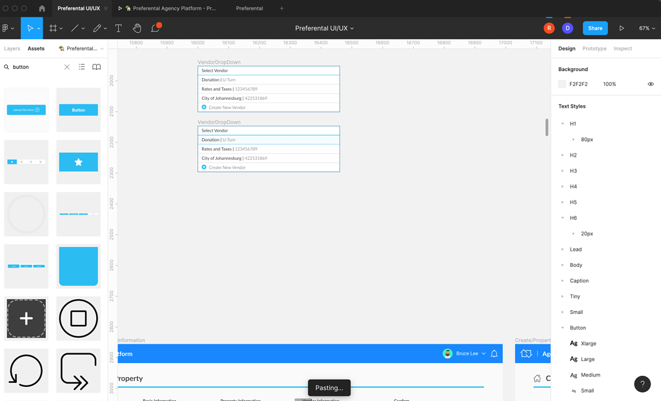Image resolution: width=661 pixels, height=401 pixels.
Task: Switch to the Layers tab
Action: (x=12, y=48)
